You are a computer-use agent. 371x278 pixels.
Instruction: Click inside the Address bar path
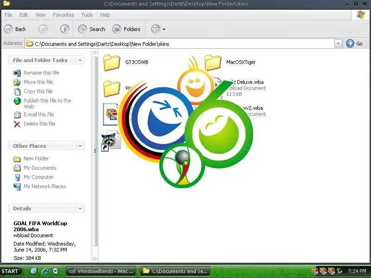pyautogui.click(x=179, y=44)
